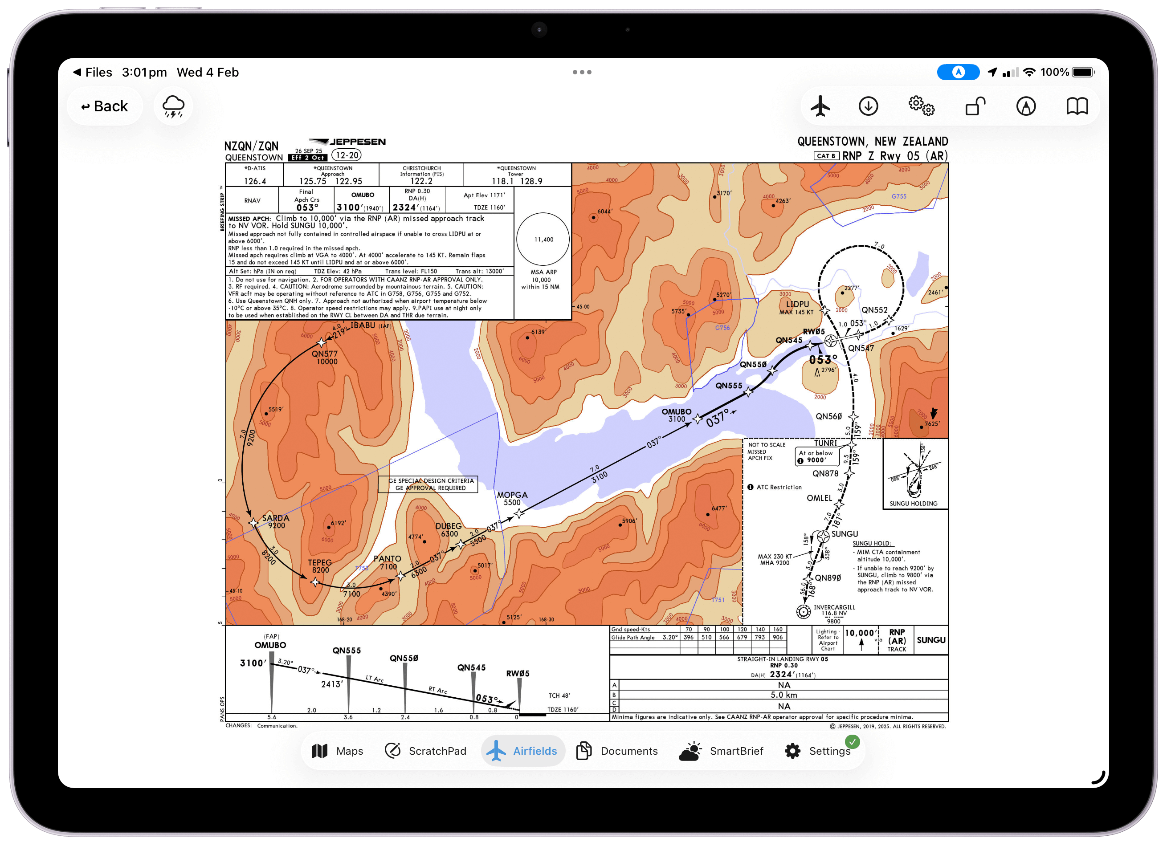Image resolution: width=1167 pixels, height=846 pixels.
Task: Tap the compass annotation circle icon
Action: (1025, 106)
